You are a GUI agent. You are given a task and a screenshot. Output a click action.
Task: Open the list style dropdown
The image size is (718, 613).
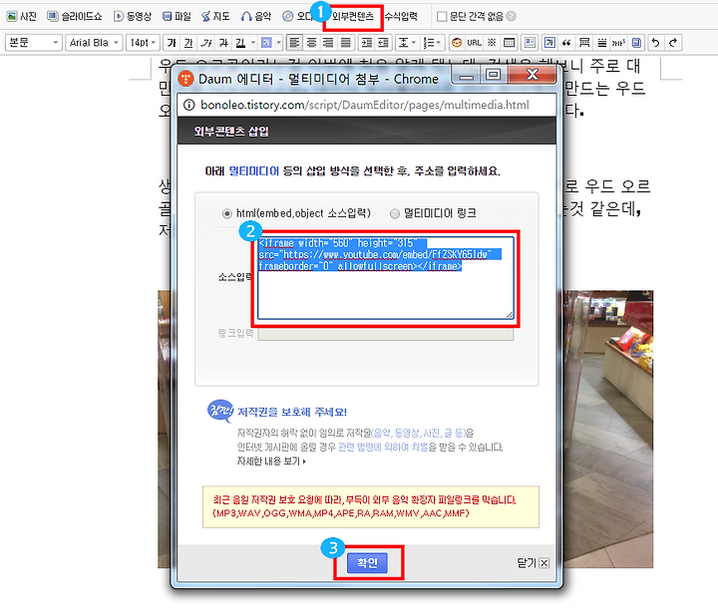pyautogui.click(x=432, y=43)
